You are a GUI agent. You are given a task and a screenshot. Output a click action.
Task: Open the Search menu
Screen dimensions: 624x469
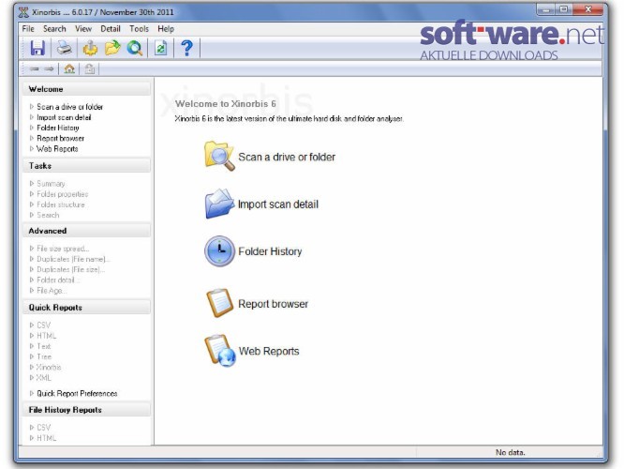54,29
